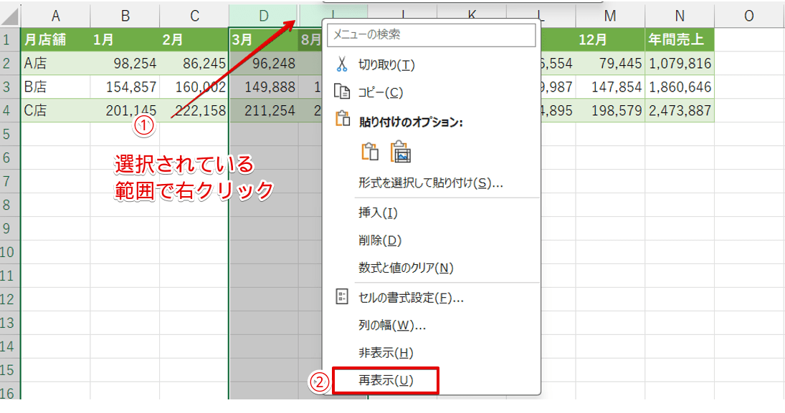This screenshot has width=785, height=413.
Task: Click the cell showing 2,473,887
Action: [x=681, y=111]
